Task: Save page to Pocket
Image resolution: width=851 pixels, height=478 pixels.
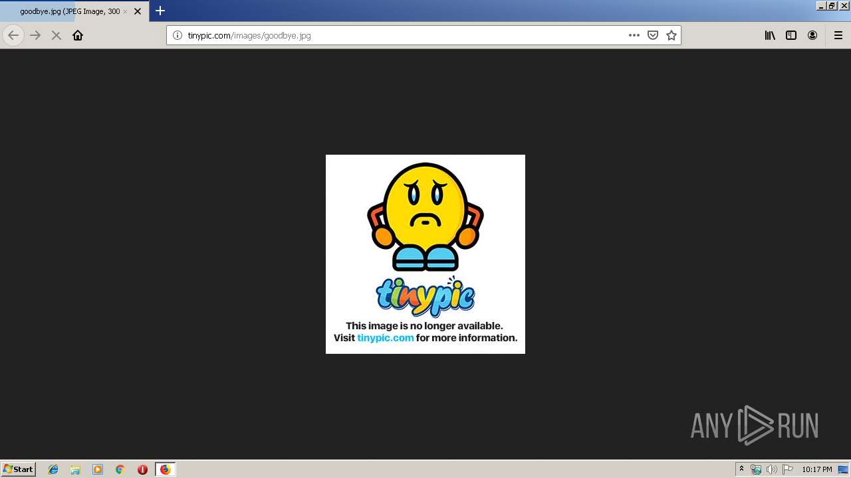Action: 653,35
